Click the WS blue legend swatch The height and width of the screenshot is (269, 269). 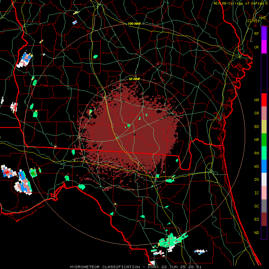264,166
